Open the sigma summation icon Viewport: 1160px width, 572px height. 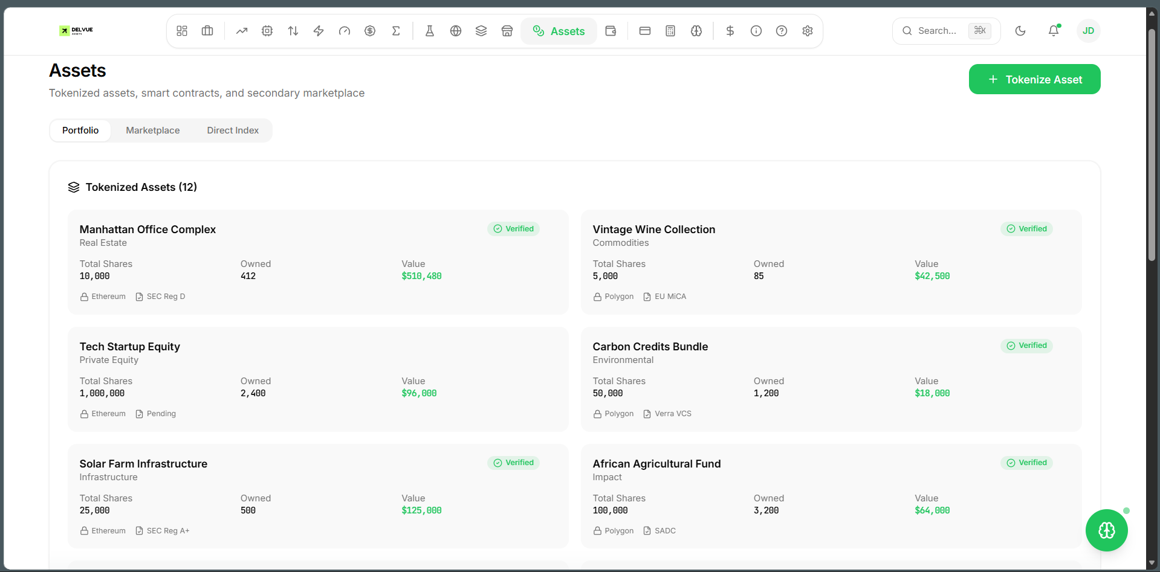396,31
